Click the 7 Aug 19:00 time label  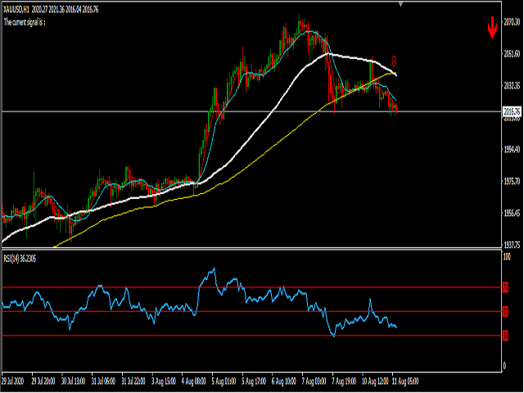pos(344,382)
